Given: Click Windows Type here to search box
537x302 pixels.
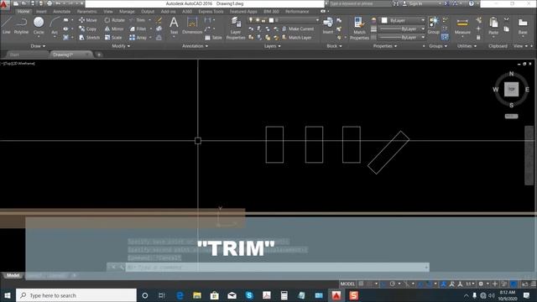Looking at the screenshot, I should click(76, 295).
